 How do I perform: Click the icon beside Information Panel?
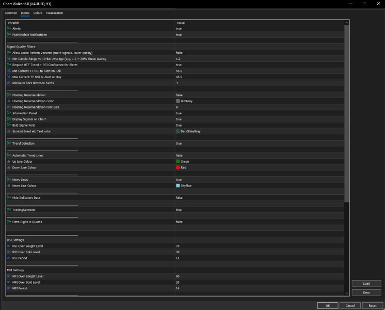coord(9,113)
